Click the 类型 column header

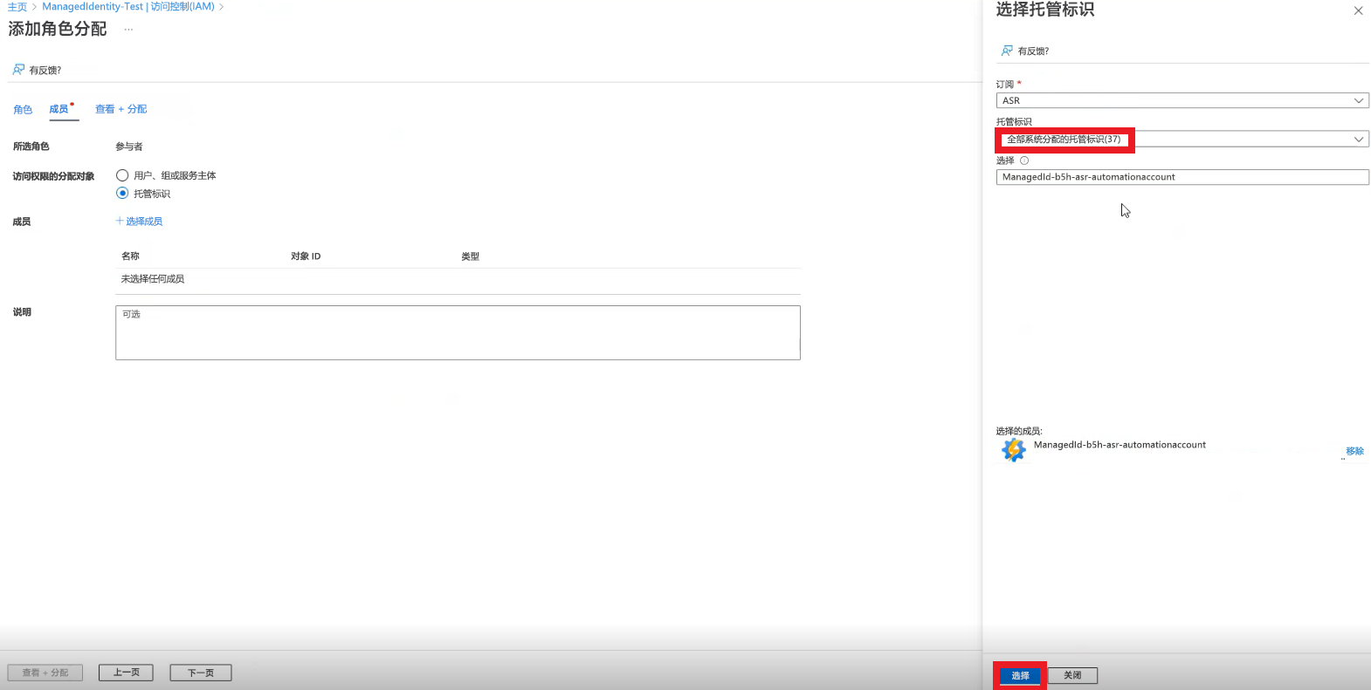[471, 256]
